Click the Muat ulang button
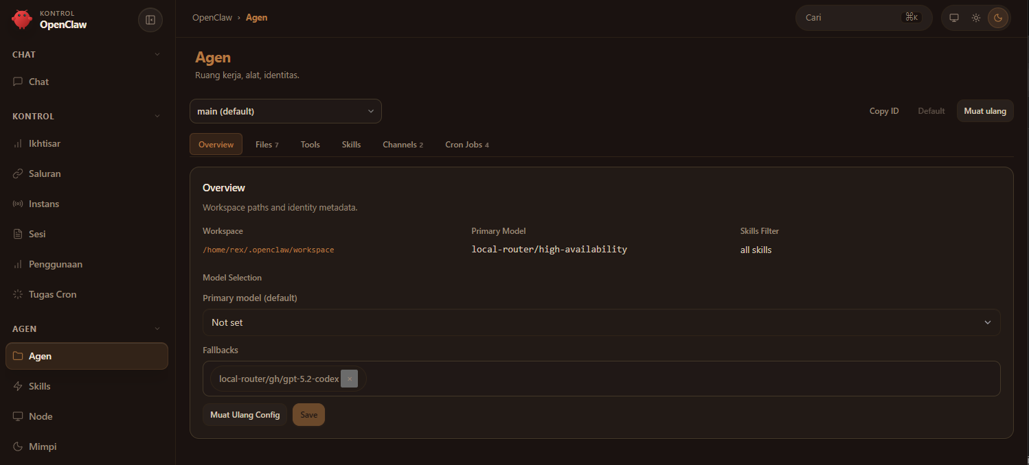 (985, 110)
